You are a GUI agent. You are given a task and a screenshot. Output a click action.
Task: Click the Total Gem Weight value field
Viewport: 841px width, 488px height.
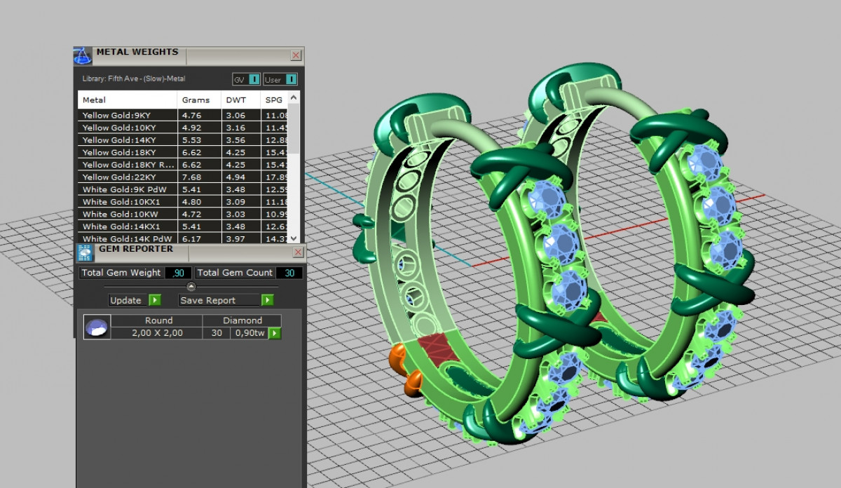click(178, 273)
